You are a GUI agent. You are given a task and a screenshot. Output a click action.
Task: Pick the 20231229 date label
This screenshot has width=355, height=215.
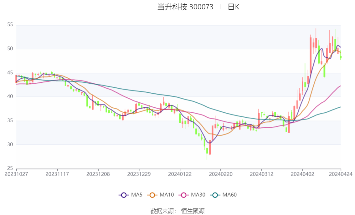pos(139,174)
